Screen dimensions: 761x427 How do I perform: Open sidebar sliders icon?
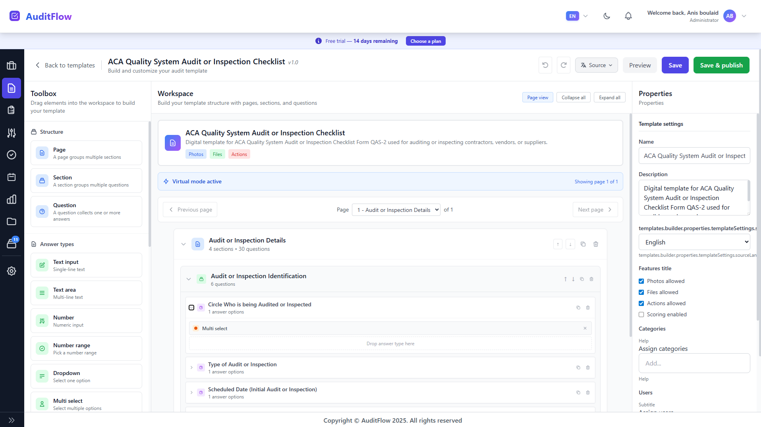point(12,133)
